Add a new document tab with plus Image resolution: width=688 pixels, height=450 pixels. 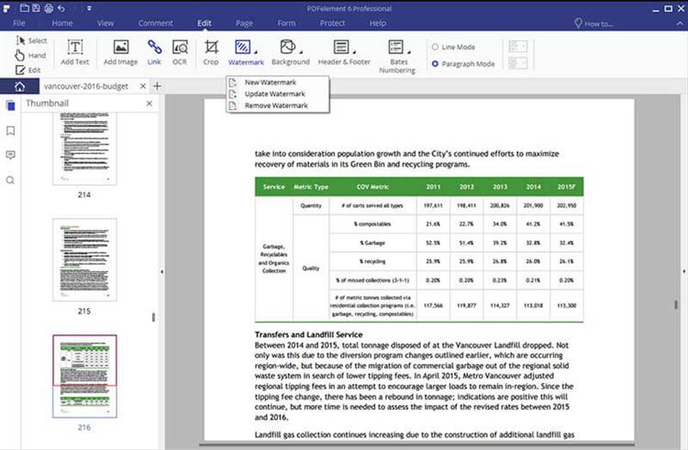(157, 86)
